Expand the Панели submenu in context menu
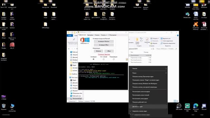 [148, 69]
